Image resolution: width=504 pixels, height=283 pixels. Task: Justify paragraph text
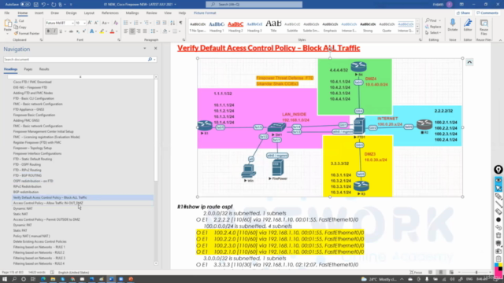pos(145,31)
